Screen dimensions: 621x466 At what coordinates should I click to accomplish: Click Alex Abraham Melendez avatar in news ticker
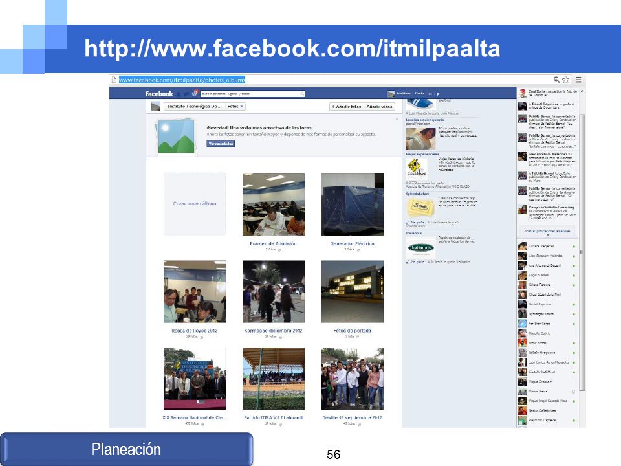click(523, 156)
